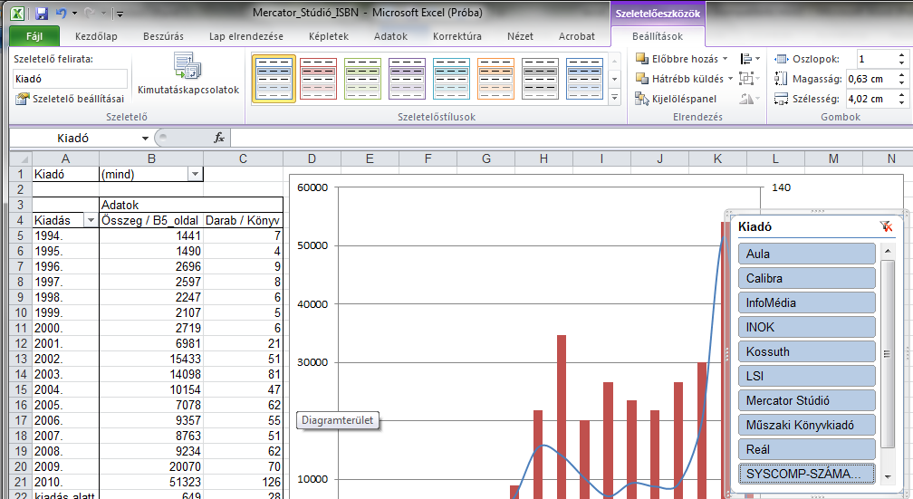Select the gray dark slicer style
This screenshot has width=913, height=499.
click(x=539, y=79)
